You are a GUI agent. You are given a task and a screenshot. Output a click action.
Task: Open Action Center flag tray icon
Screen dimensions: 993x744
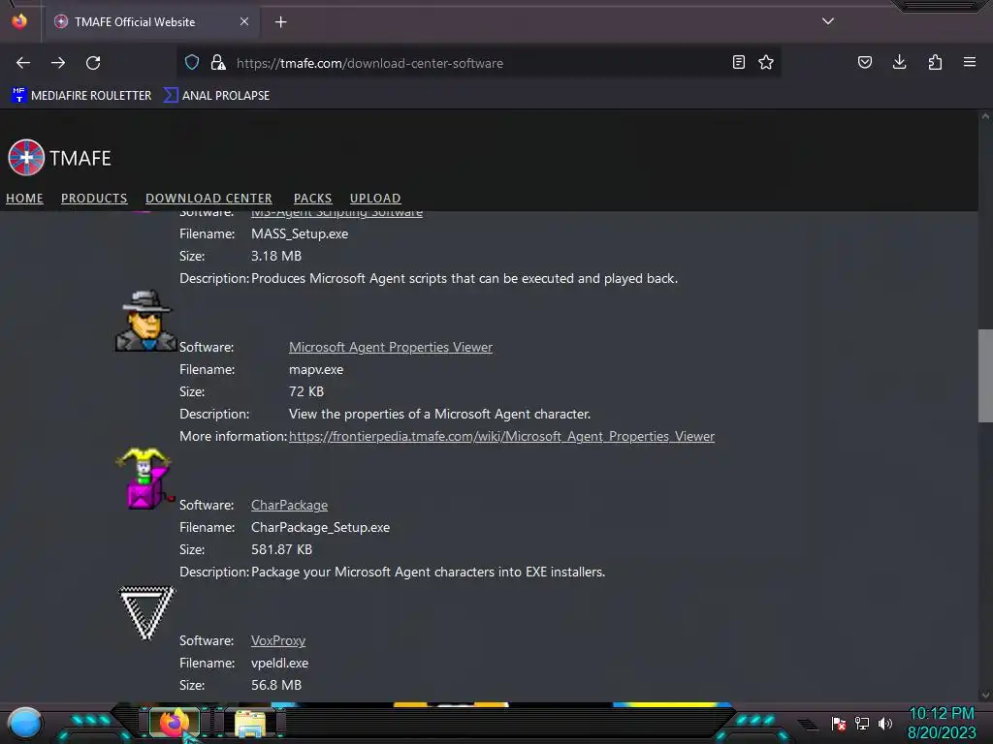coord(839,723)
